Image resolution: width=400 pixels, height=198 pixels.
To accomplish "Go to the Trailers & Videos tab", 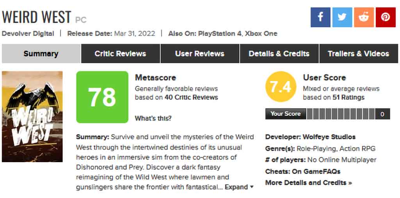I will [359, 53].
